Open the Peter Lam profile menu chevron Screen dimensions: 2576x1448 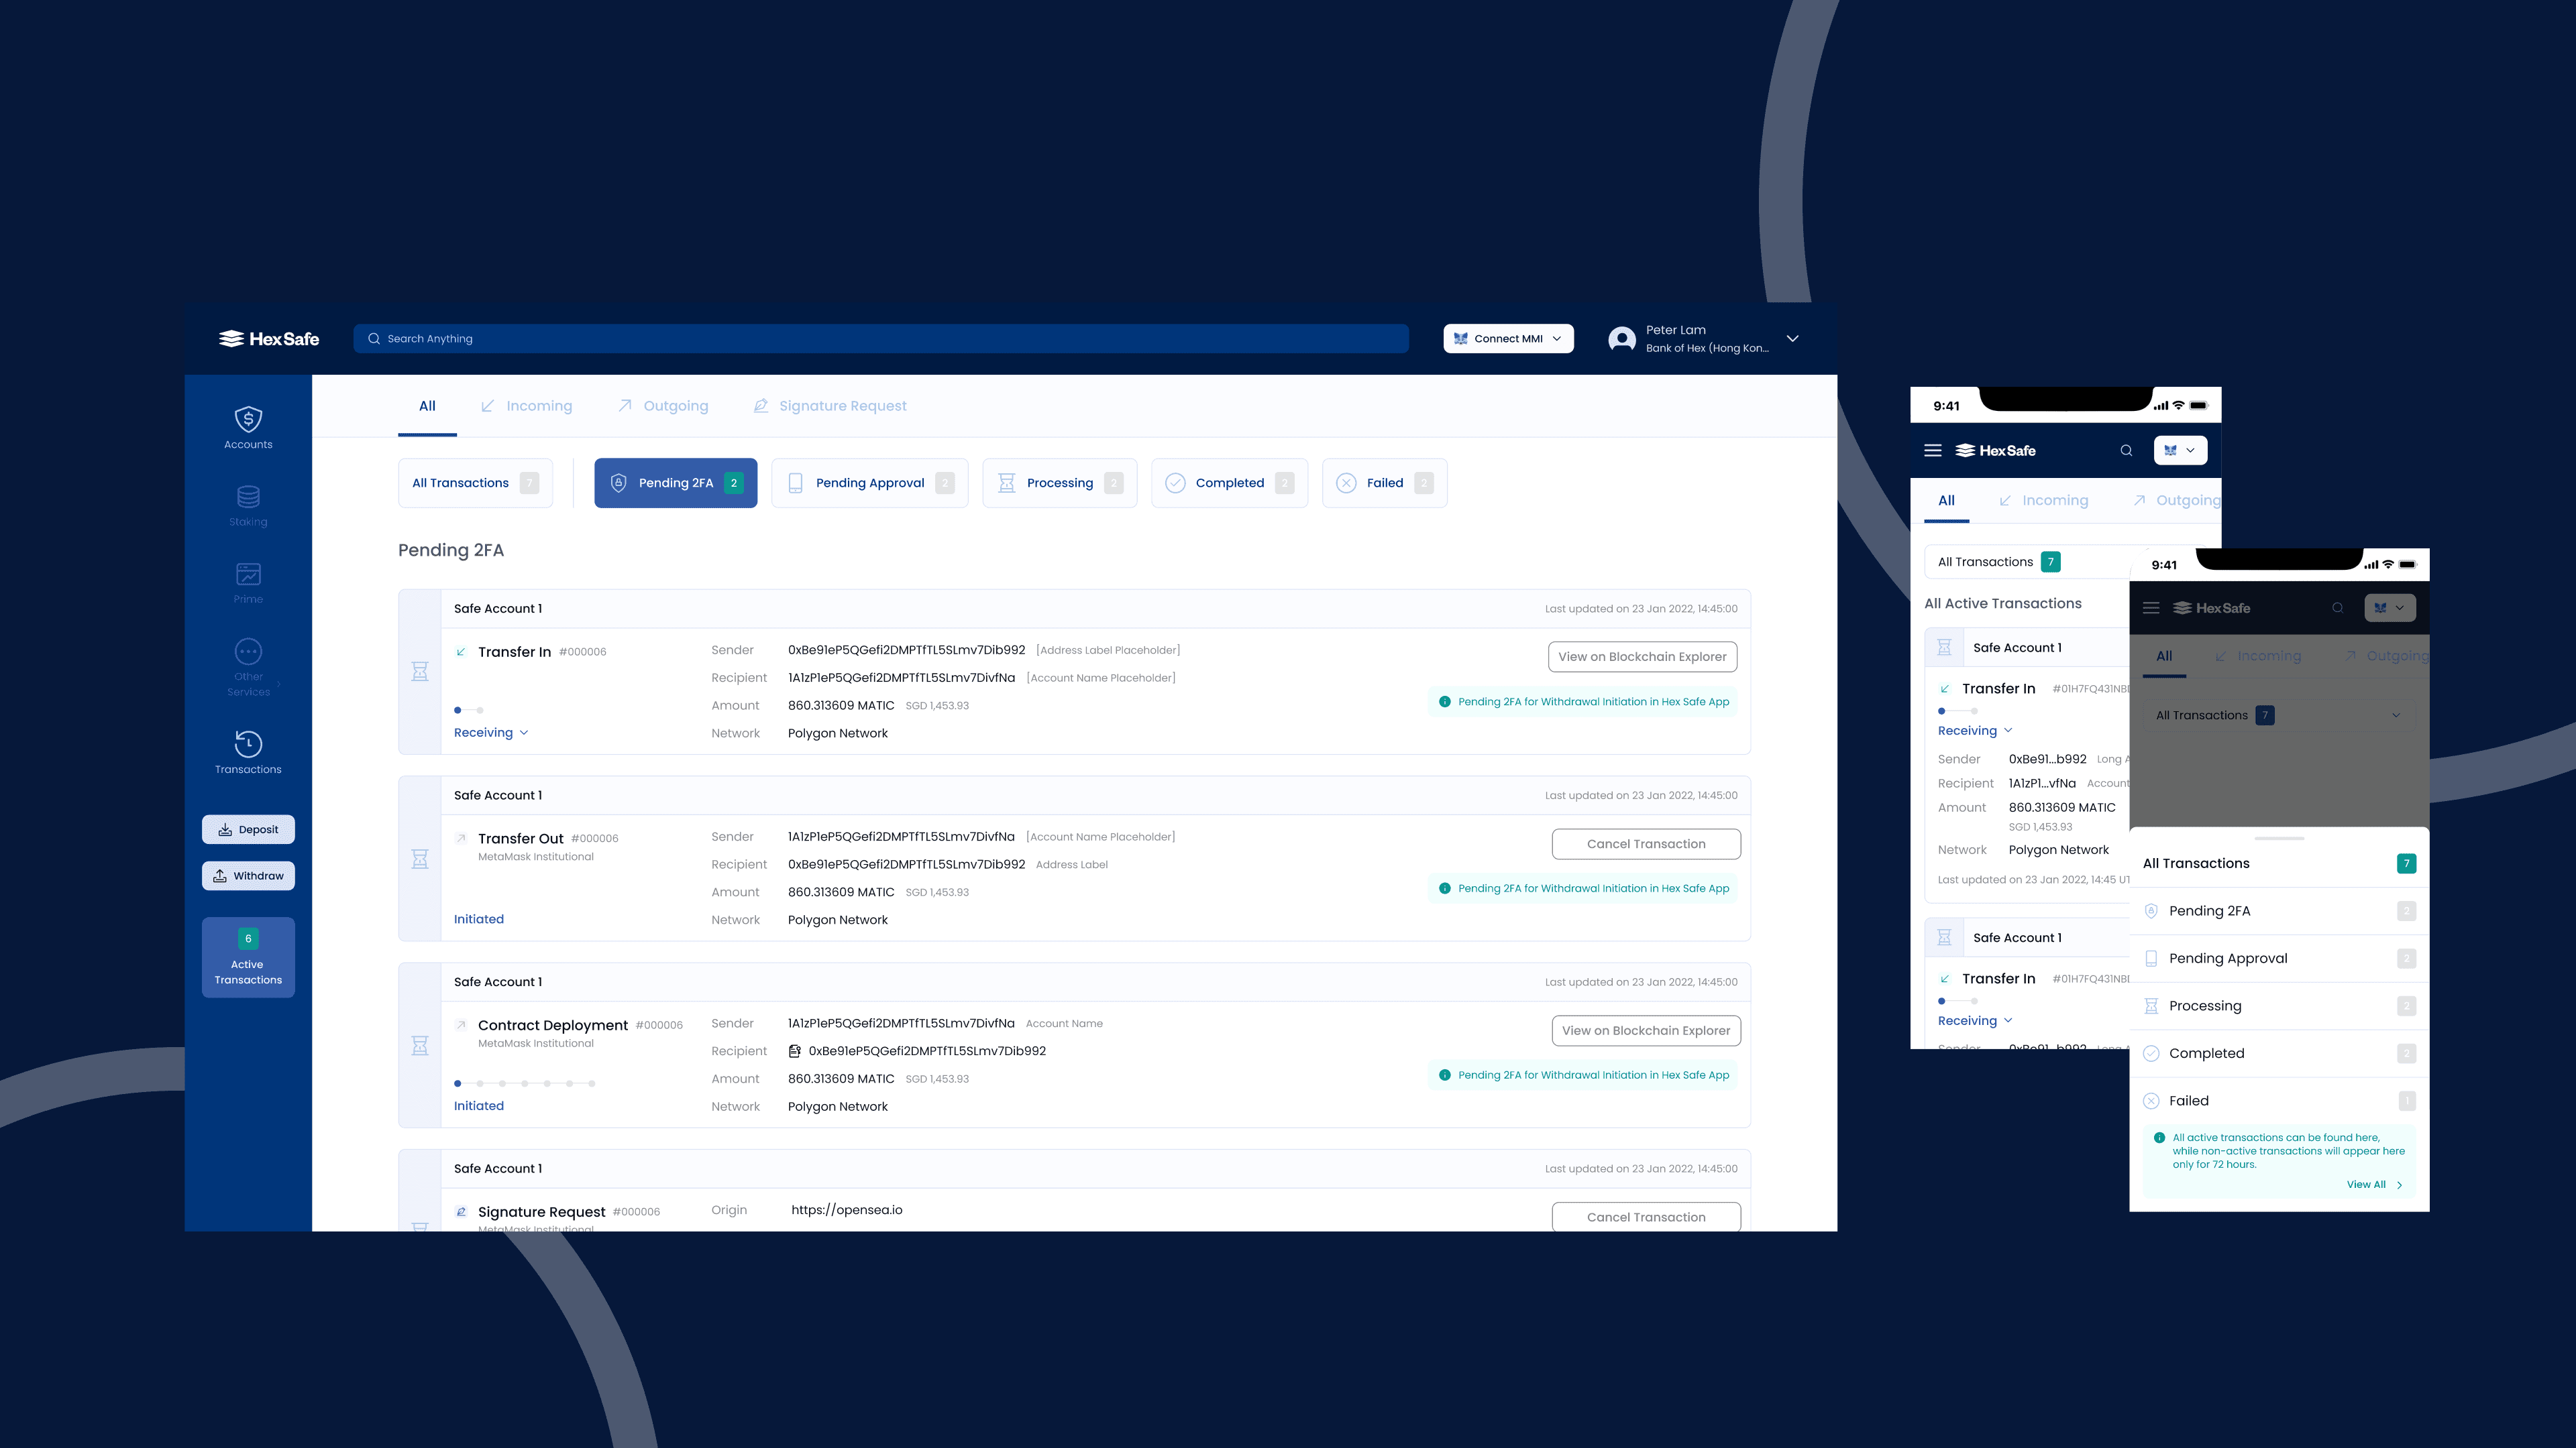(x=1793, y=339)
